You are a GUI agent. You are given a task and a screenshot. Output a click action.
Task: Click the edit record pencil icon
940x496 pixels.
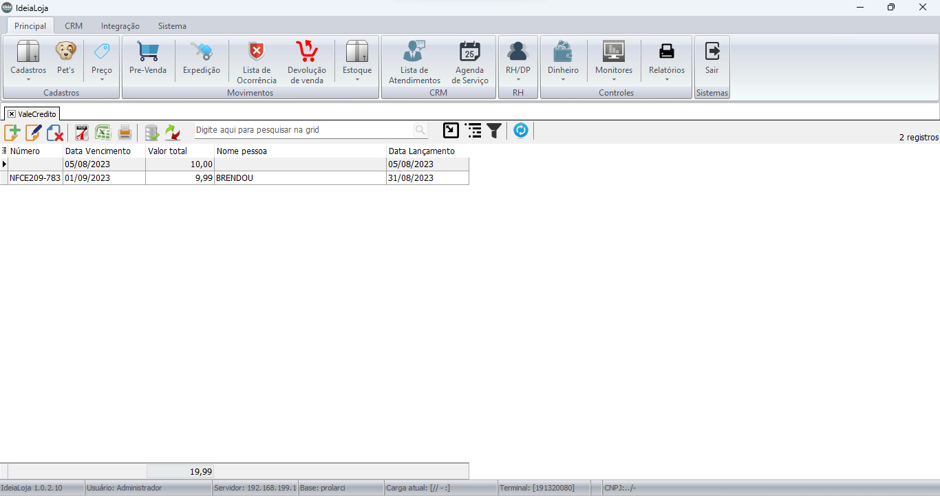click(34, 131)
